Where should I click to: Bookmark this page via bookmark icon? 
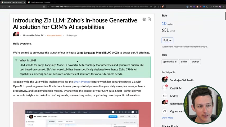point(44,7)
